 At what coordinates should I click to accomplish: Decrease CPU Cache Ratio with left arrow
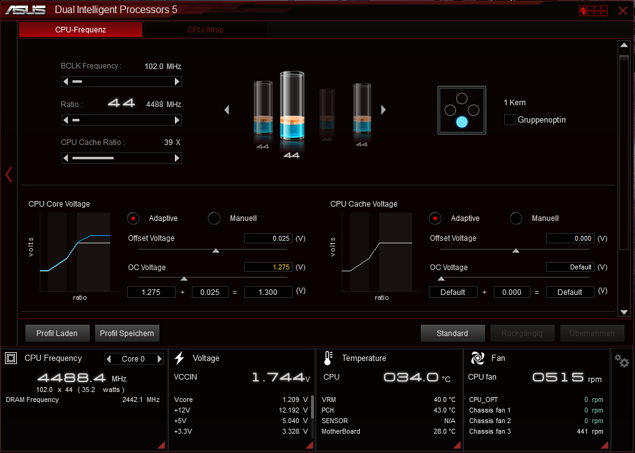tap(65, 158)
